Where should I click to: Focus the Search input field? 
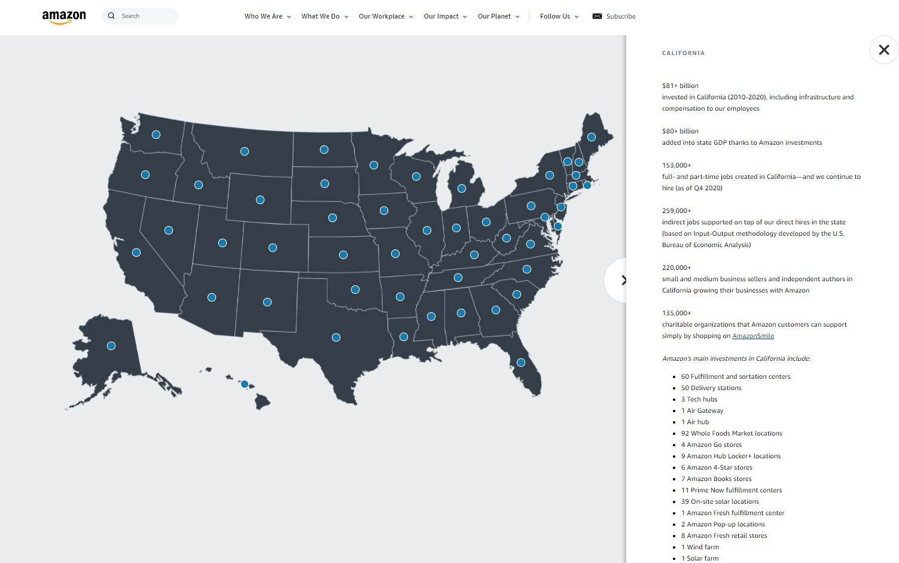(140, 16)
